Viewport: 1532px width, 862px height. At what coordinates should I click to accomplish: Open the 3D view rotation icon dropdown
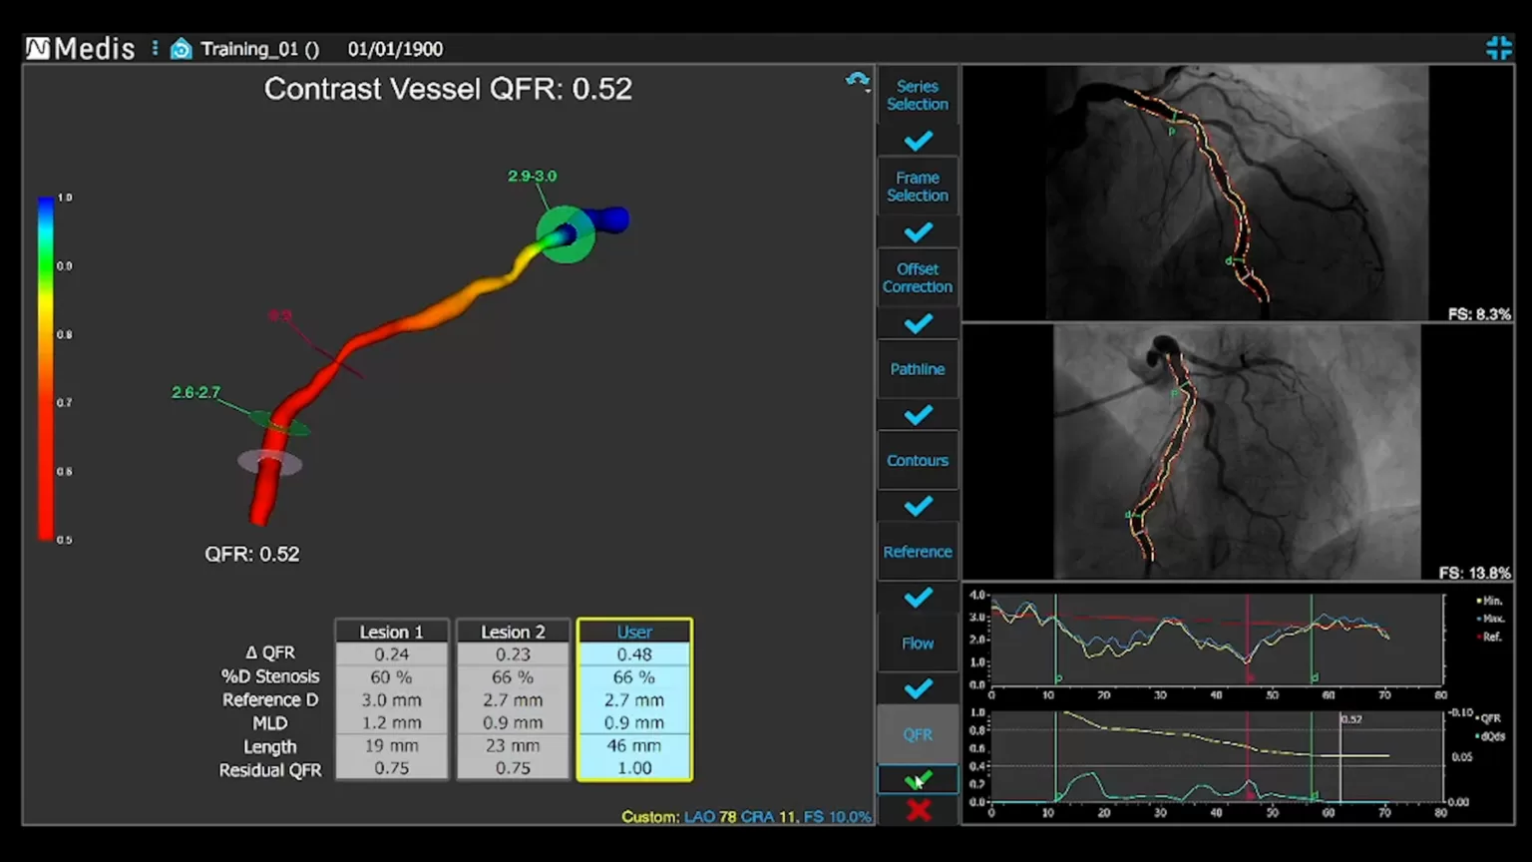pos(857,80)
